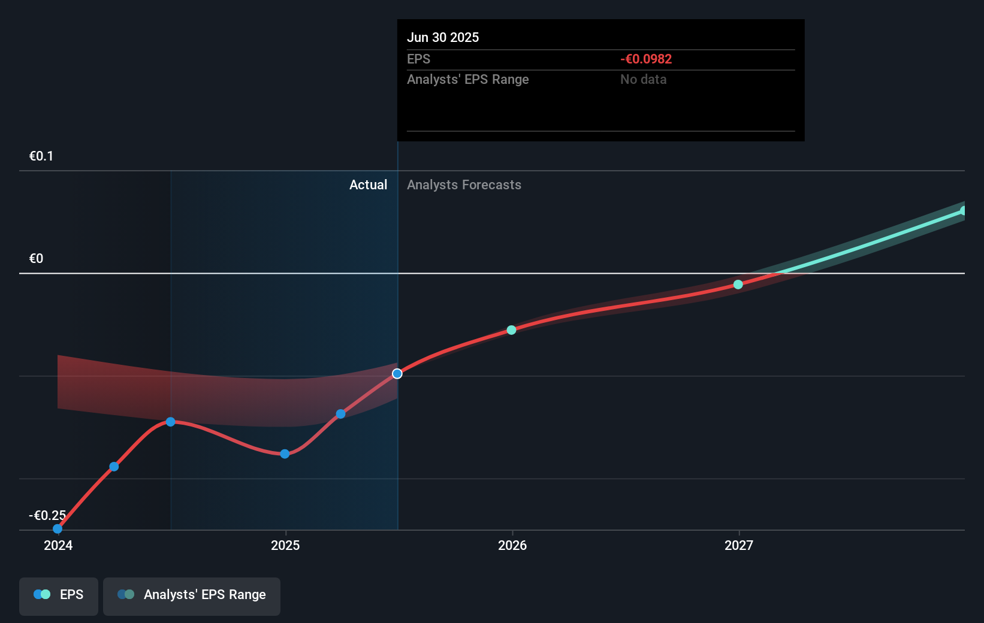Viewport: 984px width, 623px height.
Task: Toggle the EPS legend item
Action: 58,595
